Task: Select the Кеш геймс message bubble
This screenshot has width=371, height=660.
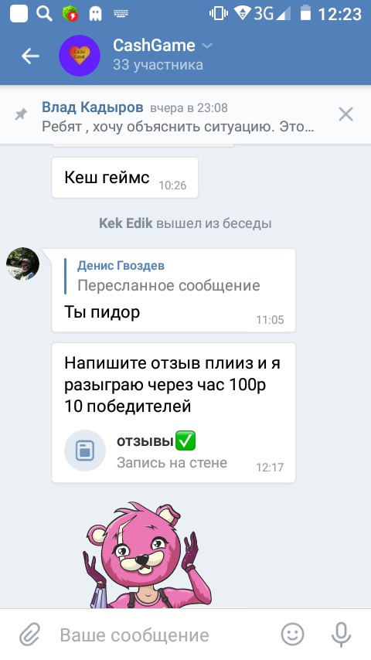Action: 124,178
